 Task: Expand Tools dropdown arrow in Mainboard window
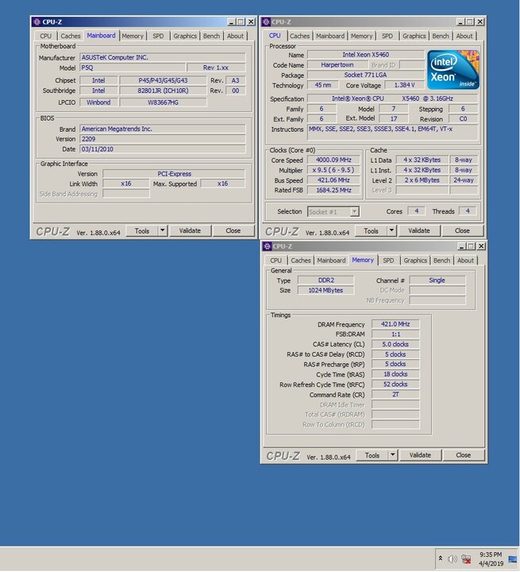(x=163, y=231)
